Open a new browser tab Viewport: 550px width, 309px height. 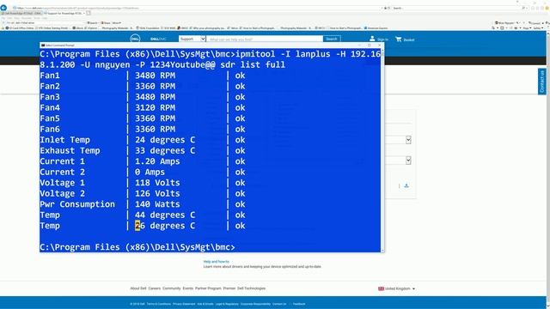(x=89, y=13)
